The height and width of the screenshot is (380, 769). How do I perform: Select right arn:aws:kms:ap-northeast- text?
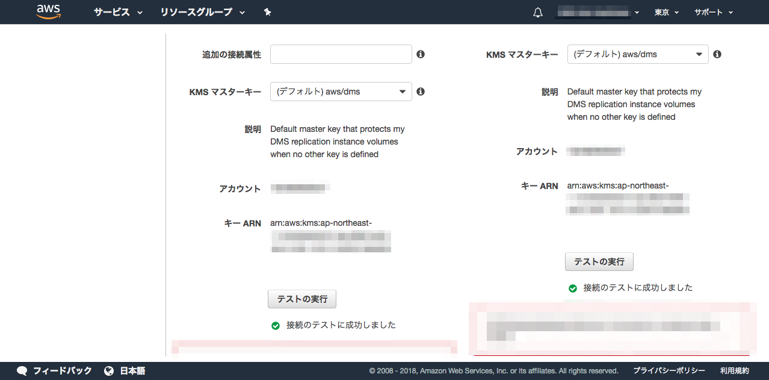(x=618, y=185)
